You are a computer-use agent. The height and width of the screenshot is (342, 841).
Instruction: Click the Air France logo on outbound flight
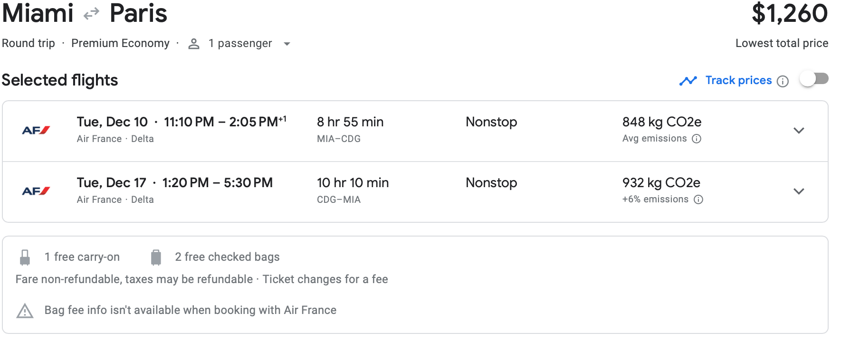click(36, 130)
